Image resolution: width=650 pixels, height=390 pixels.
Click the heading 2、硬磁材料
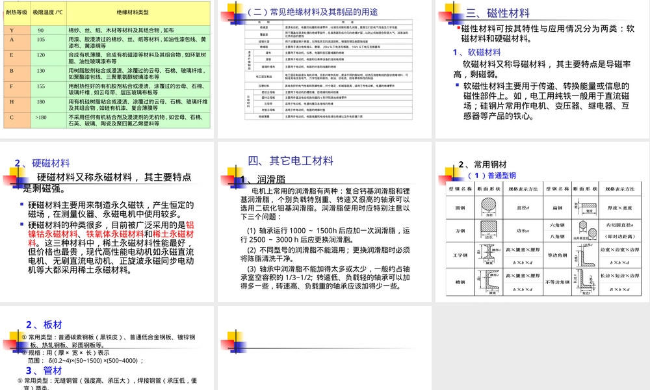(42, 163)
